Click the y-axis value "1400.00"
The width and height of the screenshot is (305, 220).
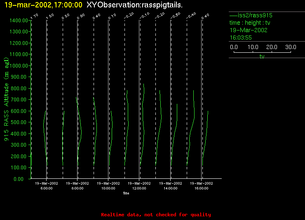[x=19, y=21]
